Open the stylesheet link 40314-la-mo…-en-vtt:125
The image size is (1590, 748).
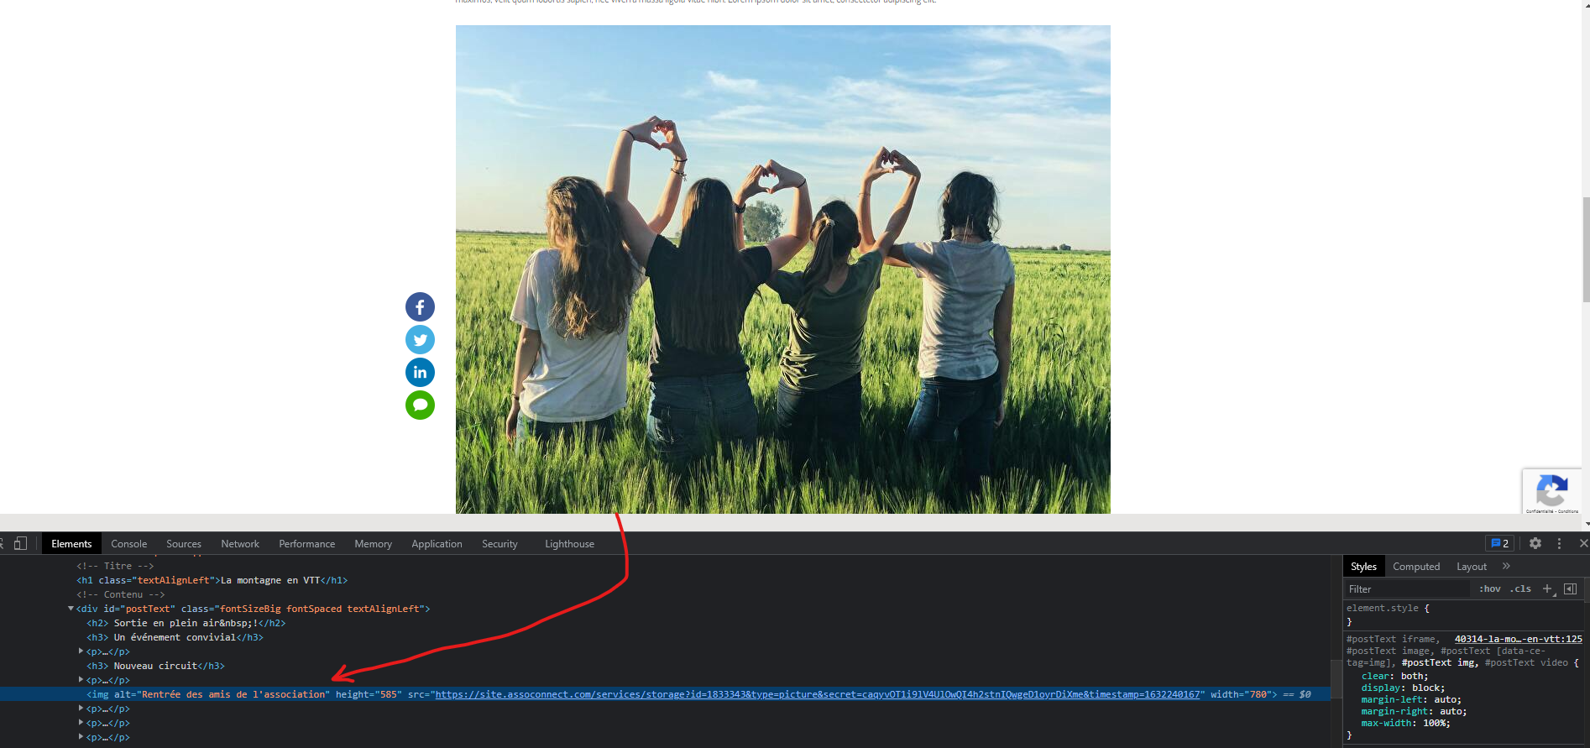[1518, 639]
